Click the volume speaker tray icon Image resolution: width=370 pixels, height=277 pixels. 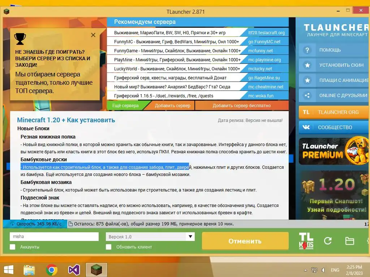[x=323, y=270]
